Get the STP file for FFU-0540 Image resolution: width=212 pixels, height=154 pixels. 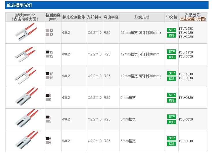[x=172, y=138]
